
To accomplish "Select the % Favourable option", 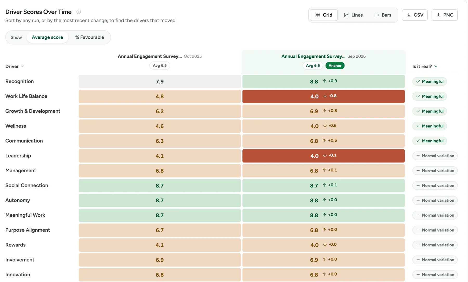I will click(x=89, y=37).
